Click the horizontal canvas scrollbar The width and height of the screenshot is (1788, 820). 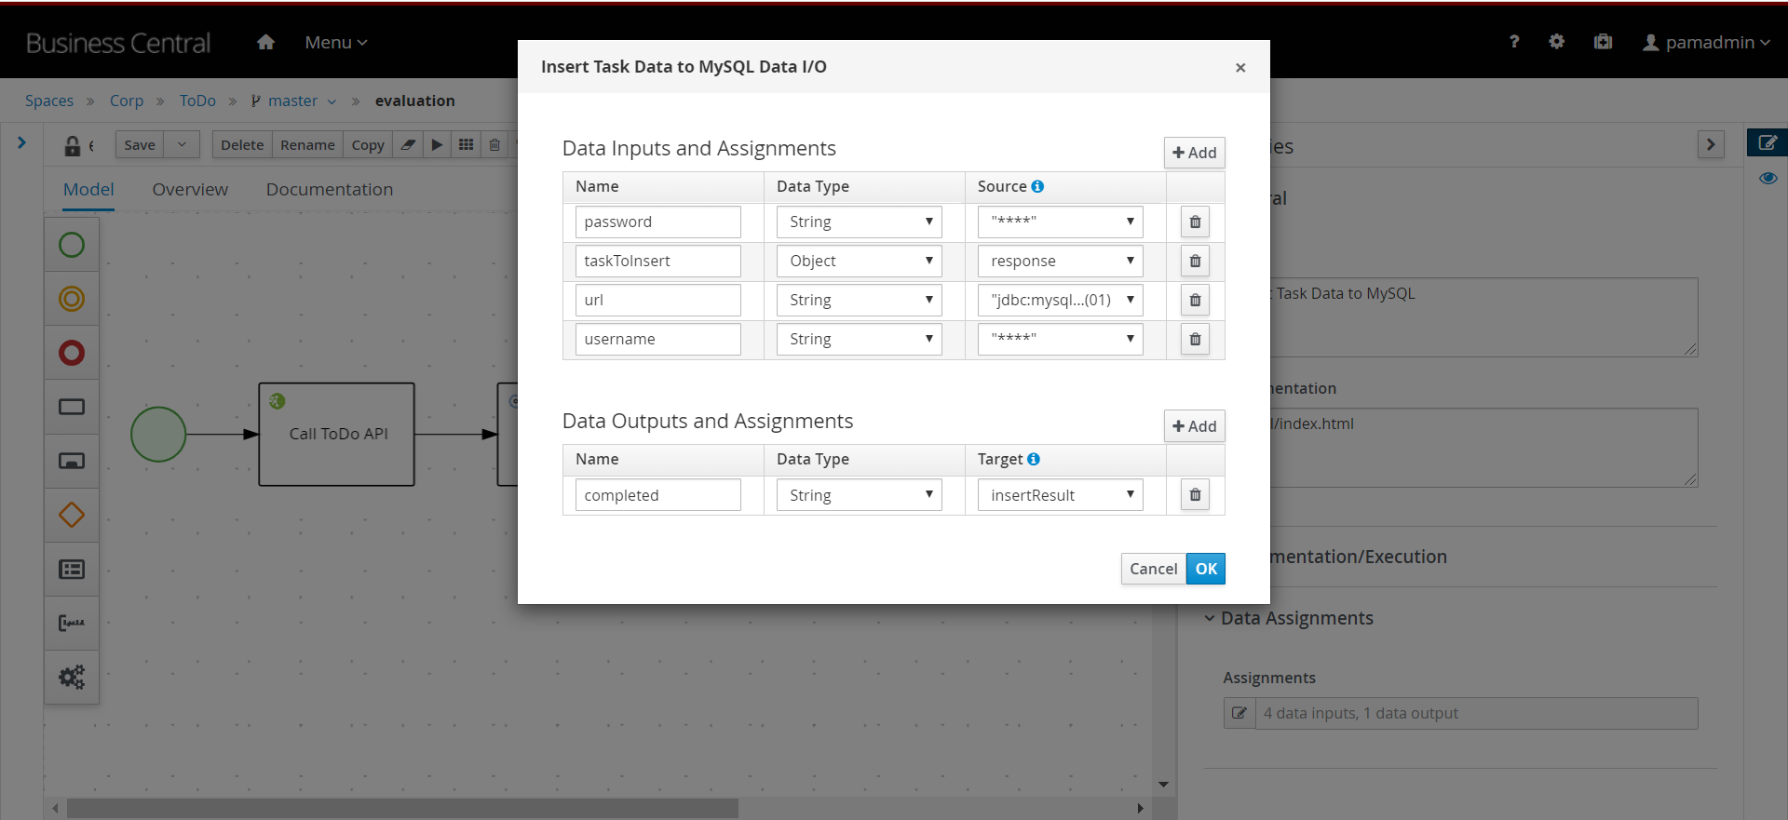(x=402, y=808)
